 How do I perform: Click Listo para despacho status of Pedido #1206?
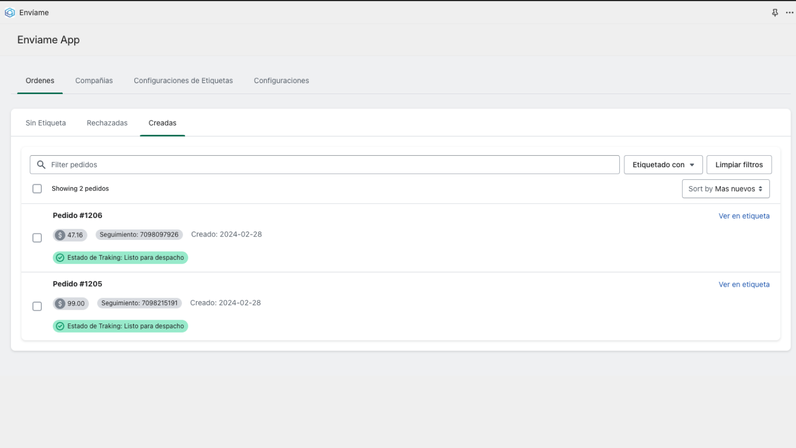click(x=120, y=258)
